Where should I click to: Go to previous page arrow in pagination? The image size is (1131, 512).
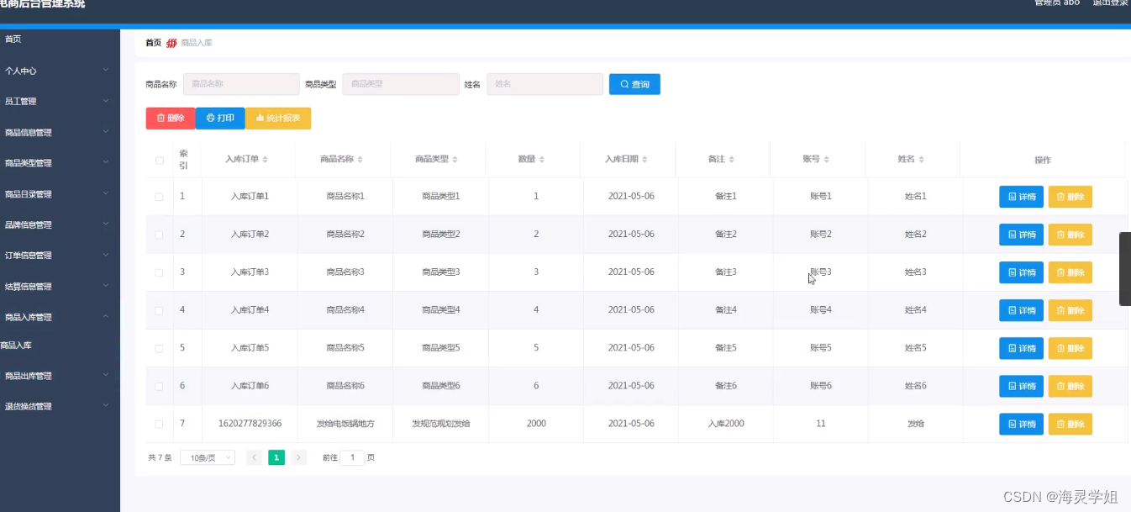[x=255, y=457]
